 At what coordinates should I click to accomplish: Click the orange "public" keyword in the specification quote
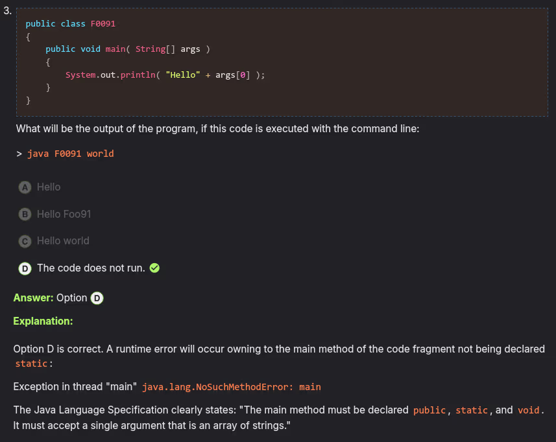(429, 410)
